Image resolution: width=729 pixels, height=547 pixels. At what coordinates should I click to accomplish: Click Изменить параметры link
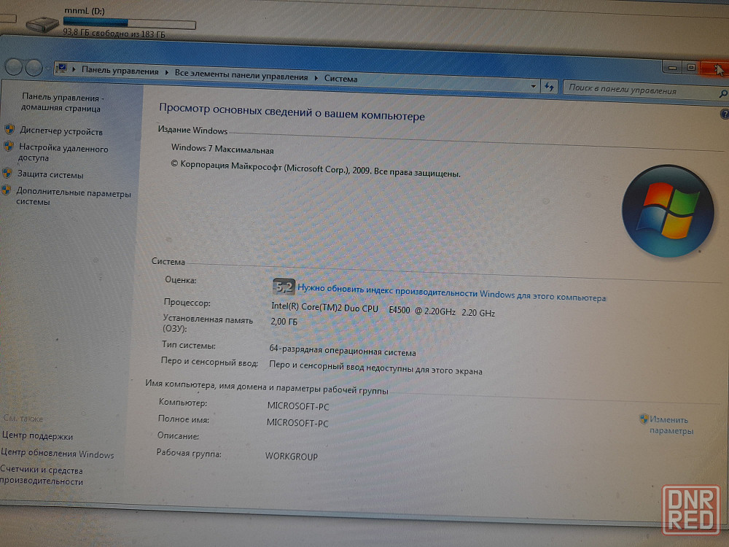[x=671, y=425]
